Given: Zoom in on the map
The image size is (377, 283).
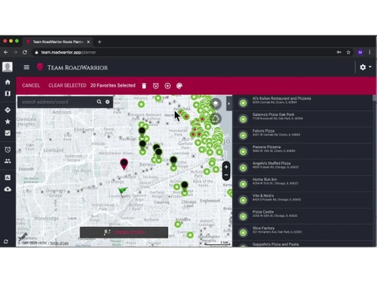Looking at the screenshot, I should click(x=226, y=167).
